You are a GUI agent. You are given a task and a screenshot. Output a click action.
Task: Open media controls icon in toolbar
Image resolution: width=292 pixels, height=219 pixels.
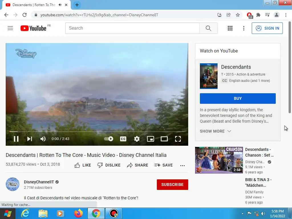[x=267, y=15]
